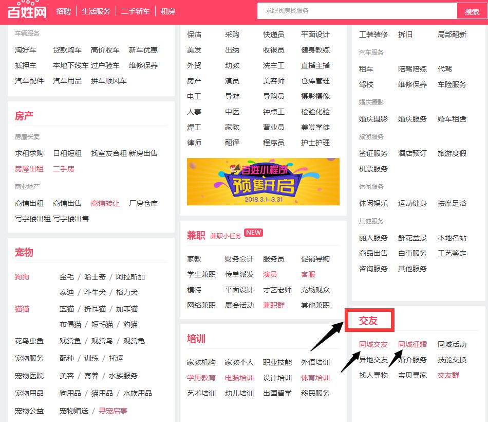Screen dimensions: 488x422
Task: Select the 租房 nav item
Action: coord(167,11)
